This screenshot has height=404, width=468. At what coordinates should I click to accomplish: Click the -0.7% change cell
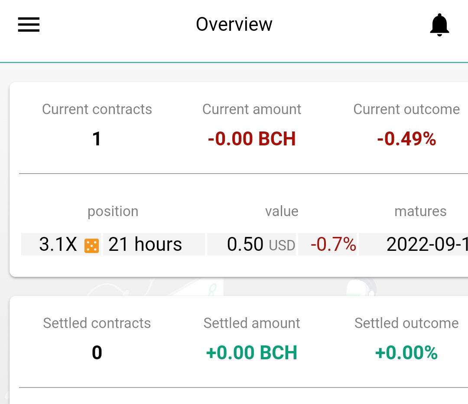tap(328, 244)
